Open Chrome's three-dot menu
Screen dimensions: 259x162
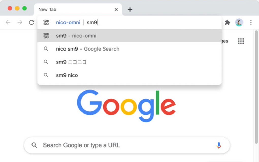click(x=251, y=22)
